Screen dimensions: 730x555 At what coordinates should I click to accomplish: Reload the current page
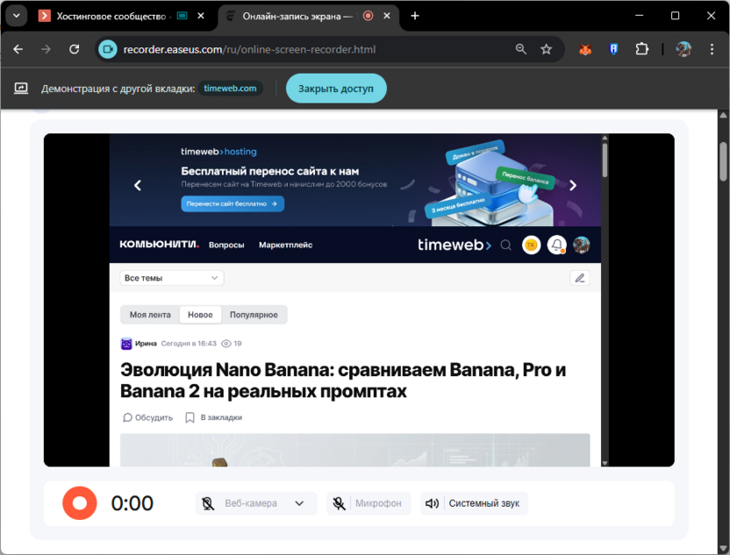point(74,49)
